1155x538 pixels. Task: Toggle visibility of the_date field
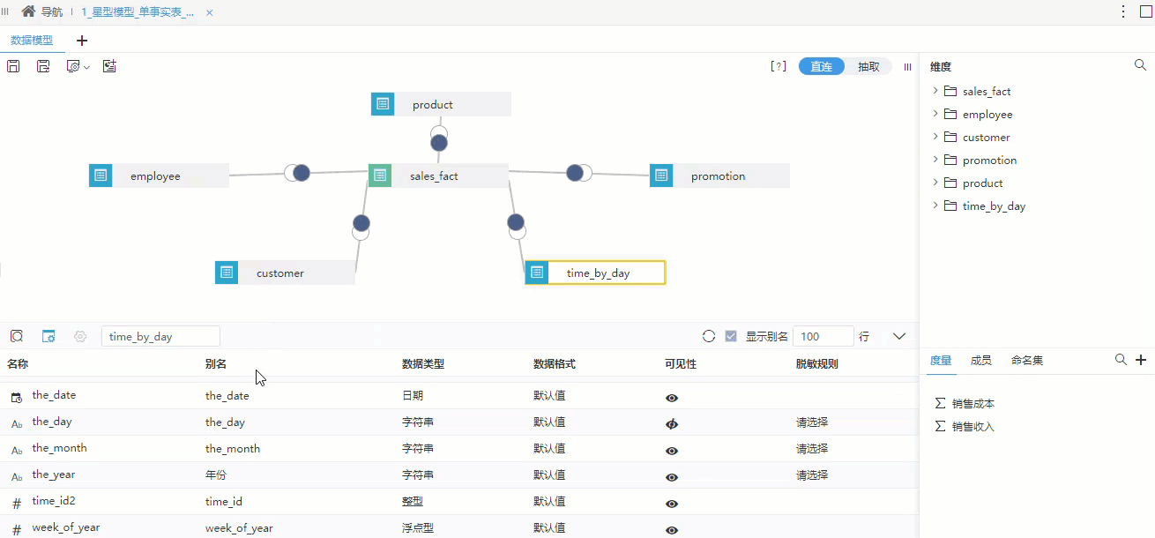coord(672,398)
